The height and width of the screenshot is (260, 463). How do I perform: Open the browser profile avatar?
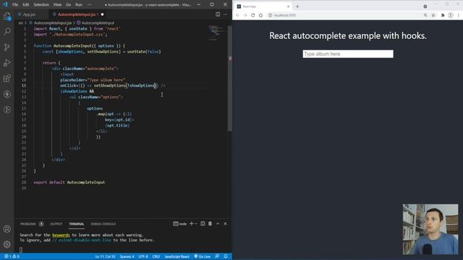tap(451, 15)
